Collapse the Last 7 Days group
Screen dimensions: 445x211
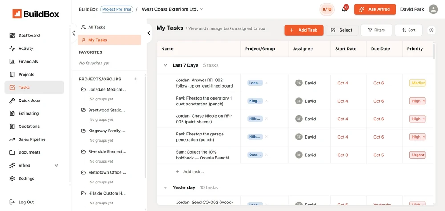click(165, 65)
